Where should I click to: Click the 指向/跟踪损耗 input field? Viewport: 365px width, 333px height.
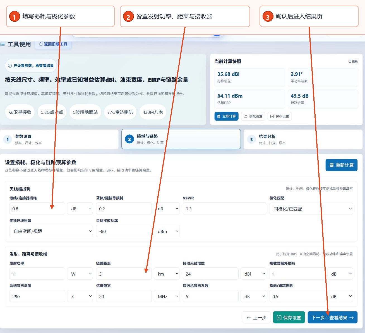point(297,296)
